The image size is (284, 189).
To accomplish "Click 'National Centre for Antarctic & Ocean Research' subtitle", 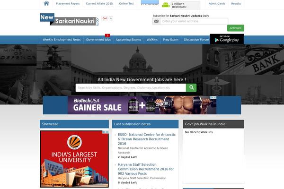I will [x=143, y=150].
